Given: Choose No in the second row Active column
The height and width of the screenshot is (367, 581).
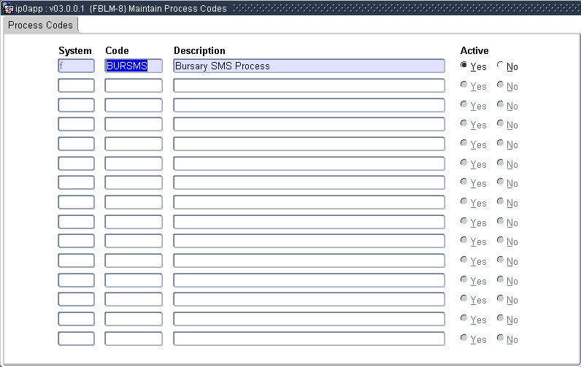Looking at the screenshot, I should (500, 85).
